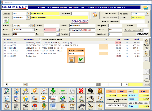152x111 pixels.
Task: Click the Retours box icon
Action: point(44,106)
